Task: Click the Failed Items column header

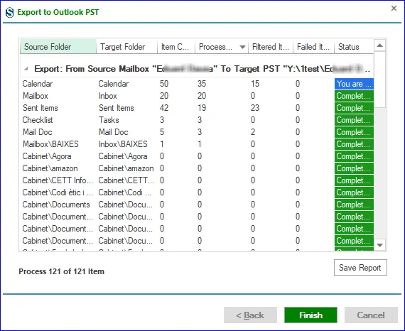Action: 313,47
